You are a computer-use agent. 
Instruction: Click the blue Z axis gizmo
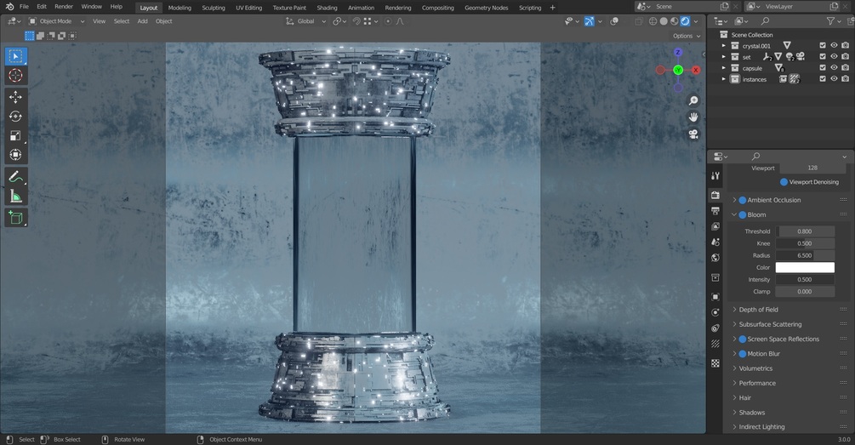pos(678,53)
